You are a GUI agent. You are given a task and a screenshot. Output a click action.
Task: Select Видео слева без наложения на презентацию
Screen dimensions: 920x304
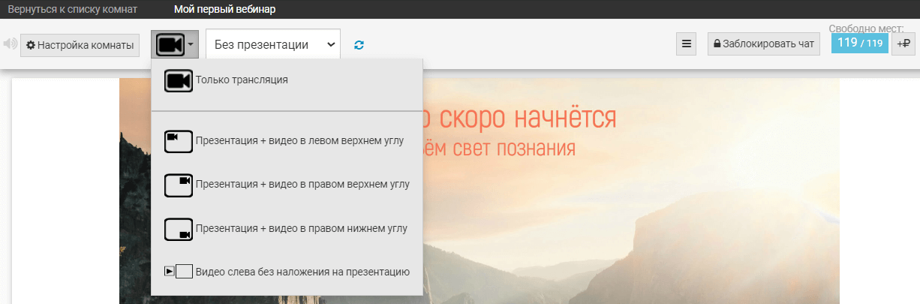302,272
